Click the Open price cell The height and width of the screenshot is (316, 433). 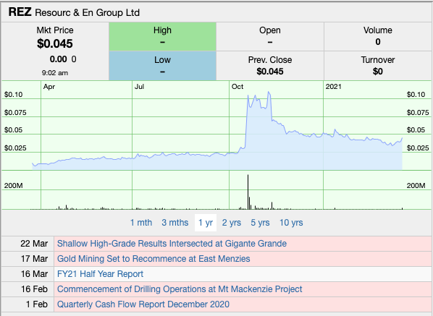pos(270,37)
